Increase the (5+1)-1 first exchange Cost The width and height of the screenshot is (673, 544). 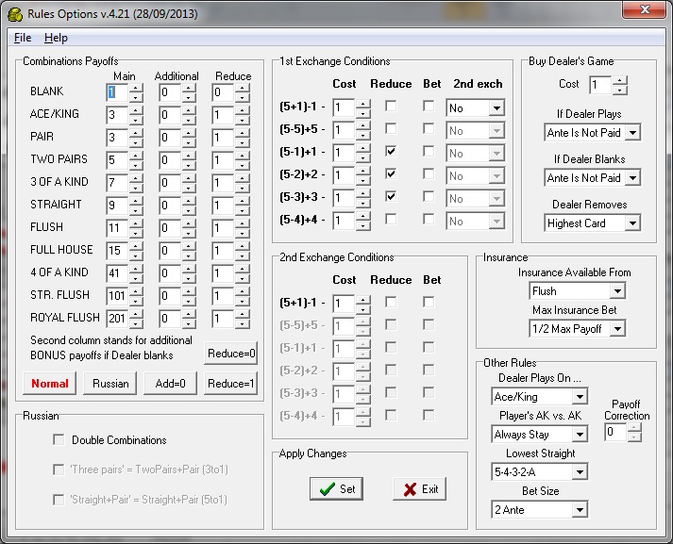pyautogui.click(x=362, y=104)
